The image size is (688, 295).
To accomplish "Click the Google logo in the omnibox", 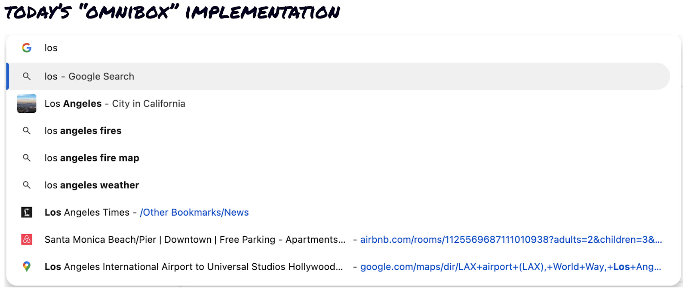I will [27, 48].
